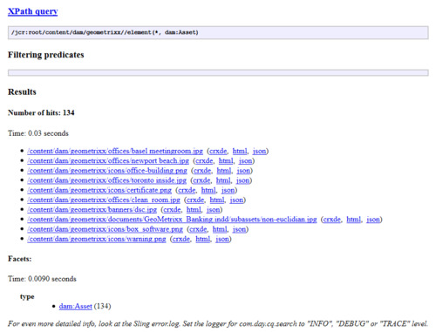
Task: Open html link for newport_beach.jpg
Action: [x=226, y=161]
